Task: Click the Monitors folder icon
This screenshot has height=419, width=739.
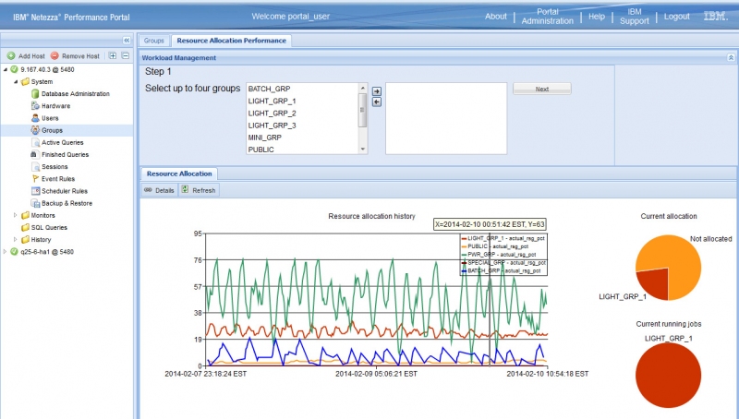Action: click(x=26, y=215)
